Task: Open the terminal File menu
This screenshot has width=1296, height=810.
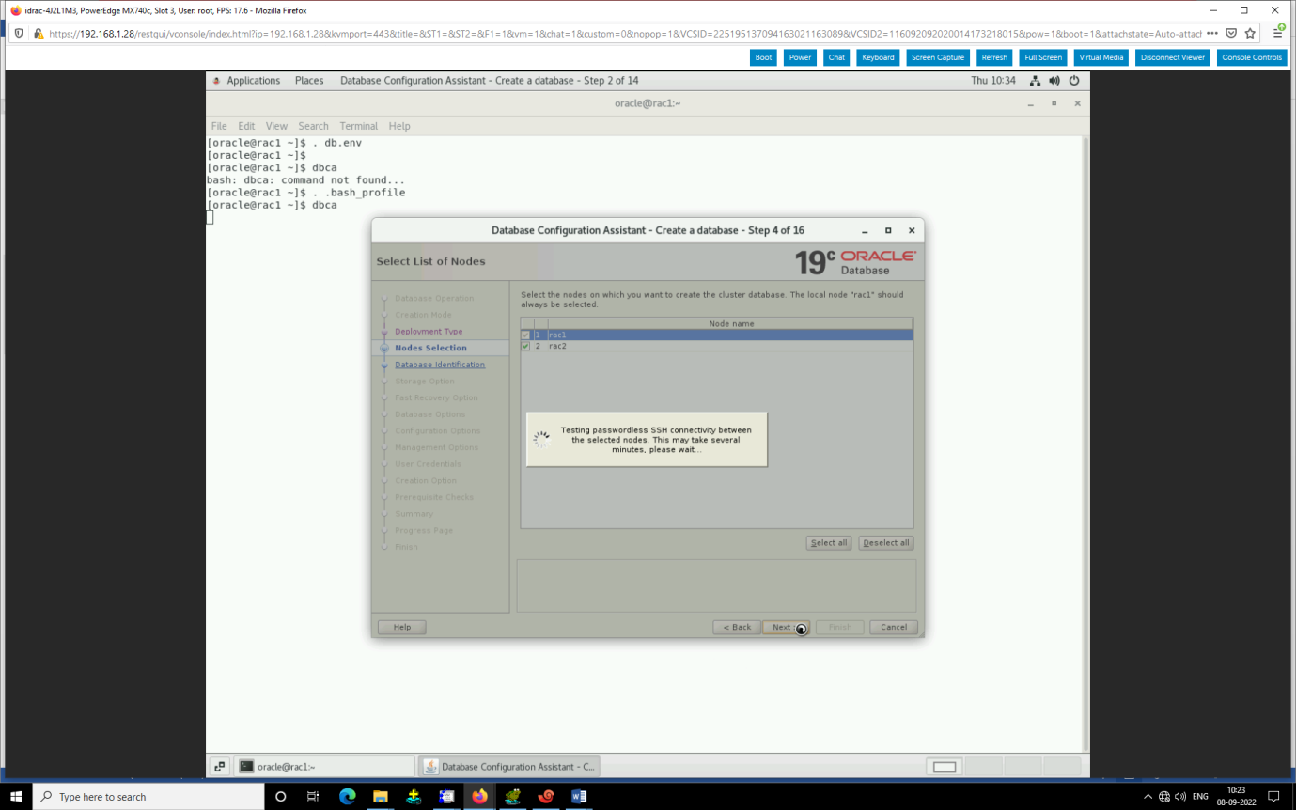Action: 219,126
